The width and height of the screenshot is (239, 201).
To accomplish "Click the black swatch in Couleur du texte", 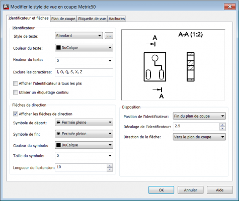I will [58, 48].
